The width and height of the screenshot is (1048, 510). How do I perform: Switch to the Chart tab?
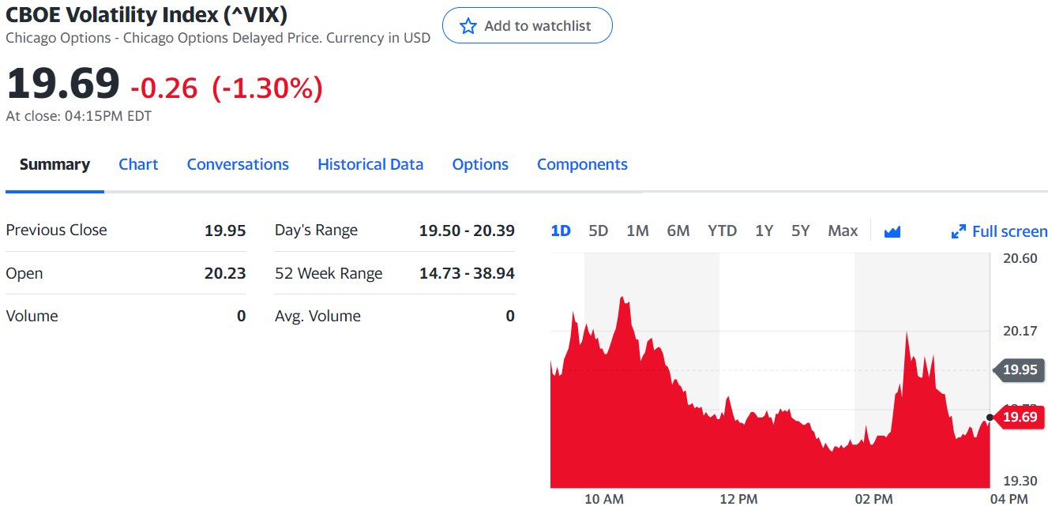(138, 164)
